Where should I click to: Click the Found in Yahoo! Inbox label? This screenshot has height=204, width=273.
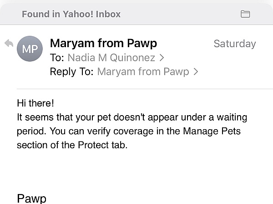(x=71, y=14)
